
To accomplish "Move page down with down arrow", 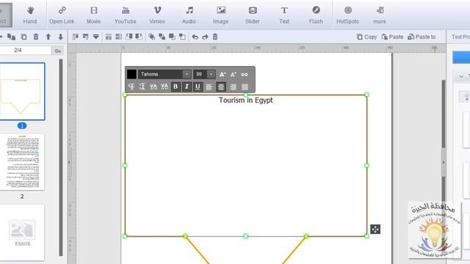I will [x=60, y=37].
